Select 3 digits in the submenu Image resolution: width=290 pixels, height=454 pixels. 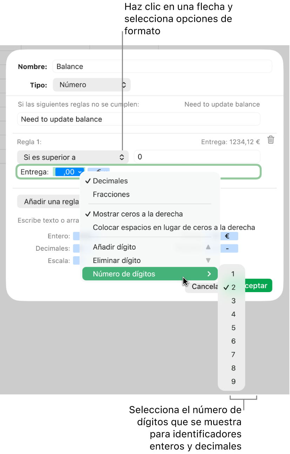pyautogui.click(x=231, y=301)
